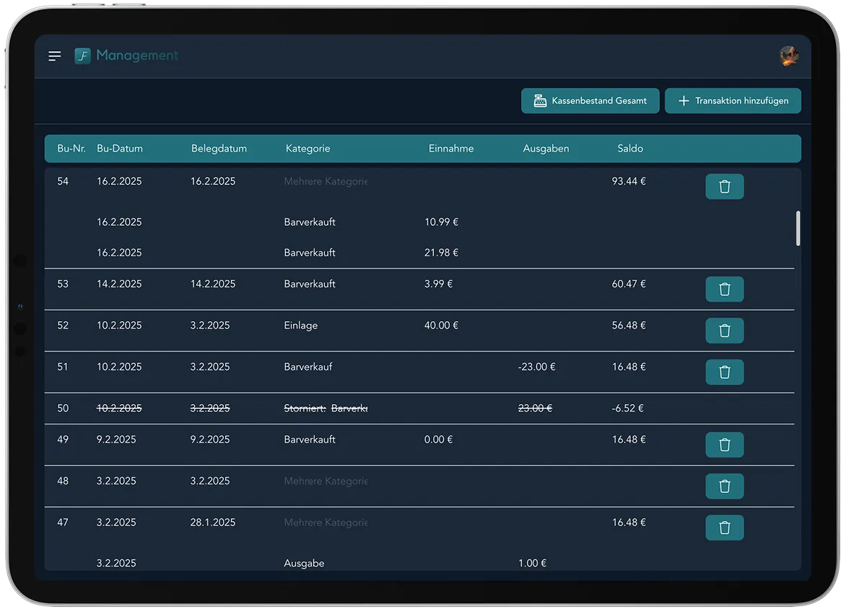Collapse Mehrere Kategorien in row 47
This screenshot has width=846, height=612.
tap(326, 523)
